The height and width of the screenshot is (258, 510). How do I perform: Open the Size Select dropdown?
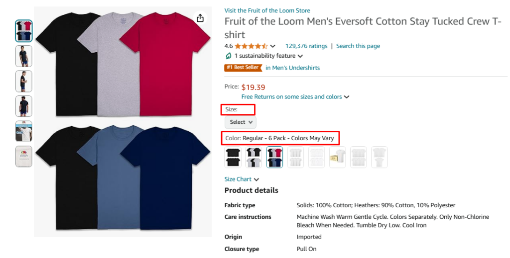click(x=241, y=122)
